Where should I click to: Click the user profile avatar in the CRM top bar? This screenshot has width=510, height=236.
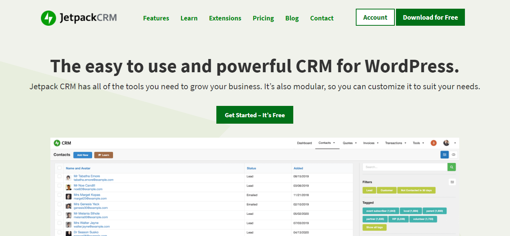(446, 143)
